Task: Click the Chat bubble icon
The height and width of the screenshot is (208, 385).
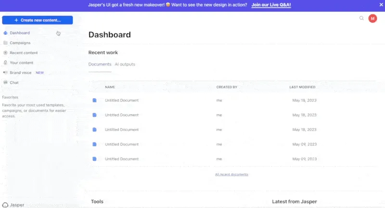Action: pyautogui.click(x=5, y=82)
